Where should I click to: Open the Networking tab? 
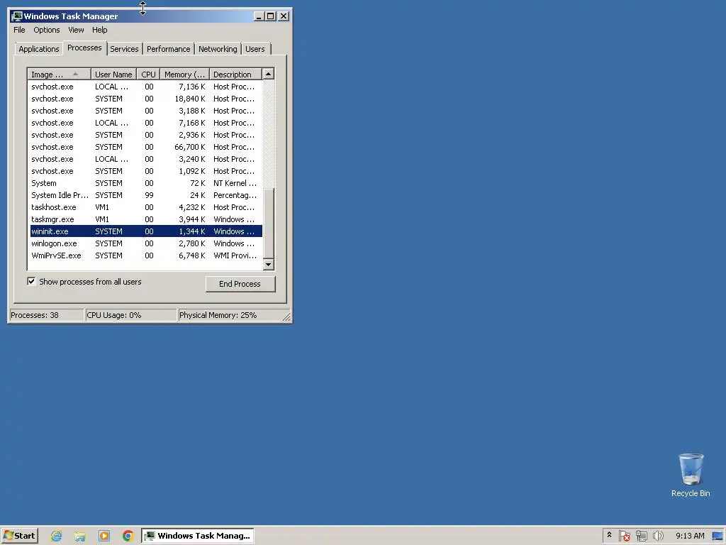[x=218, y=49]
